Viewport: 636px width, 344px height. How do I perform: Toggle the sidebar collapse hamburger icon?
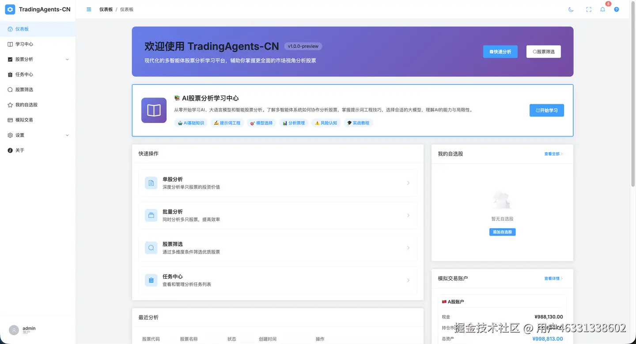tap(89, 9)
